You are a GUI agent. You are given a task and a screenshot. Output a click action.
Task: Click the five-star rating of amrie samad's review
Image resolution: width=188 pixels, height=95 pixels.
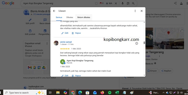(x=65, y=49)
